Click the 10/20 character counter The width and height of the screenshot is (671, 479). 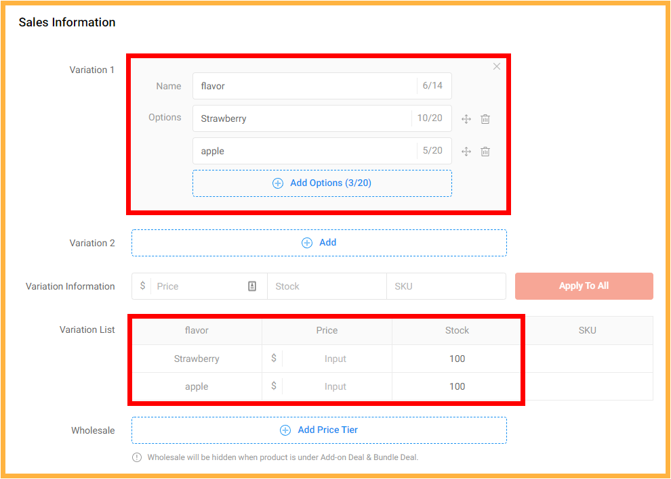point(430,118)
